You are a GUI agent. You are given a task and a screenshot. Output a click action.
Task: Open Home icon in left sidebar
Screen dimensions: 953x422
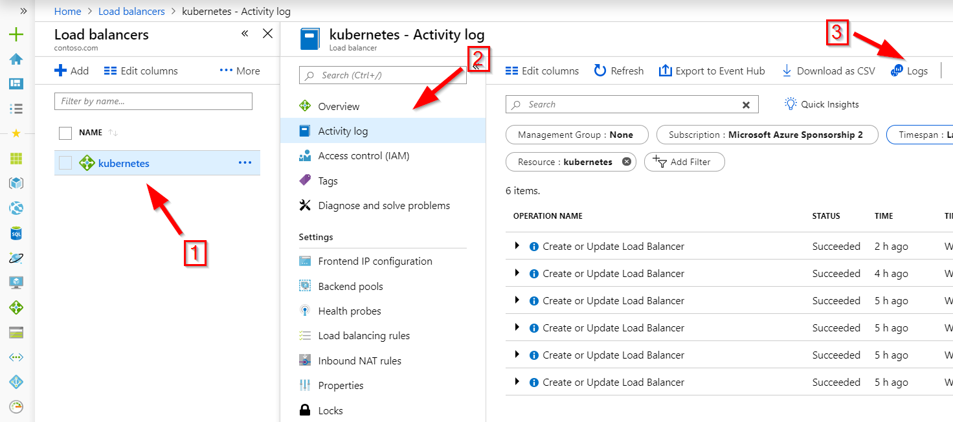[16, 59]
